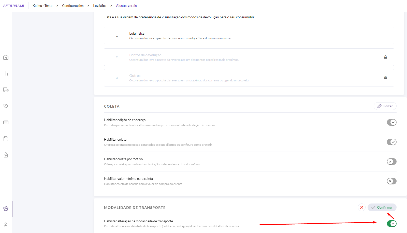Click Habilitar valor mínimo para coleta label
This screenshot has height=233, width=407.
[128, 179]
